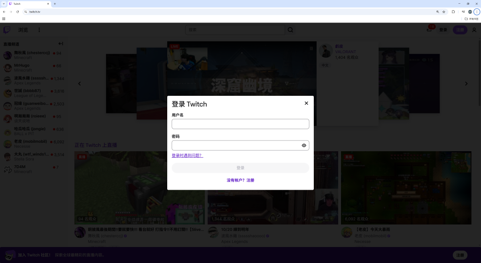Collapse the 直播频道 sidebar
Viewport: 481px width, 263px height.
(61, 44)
